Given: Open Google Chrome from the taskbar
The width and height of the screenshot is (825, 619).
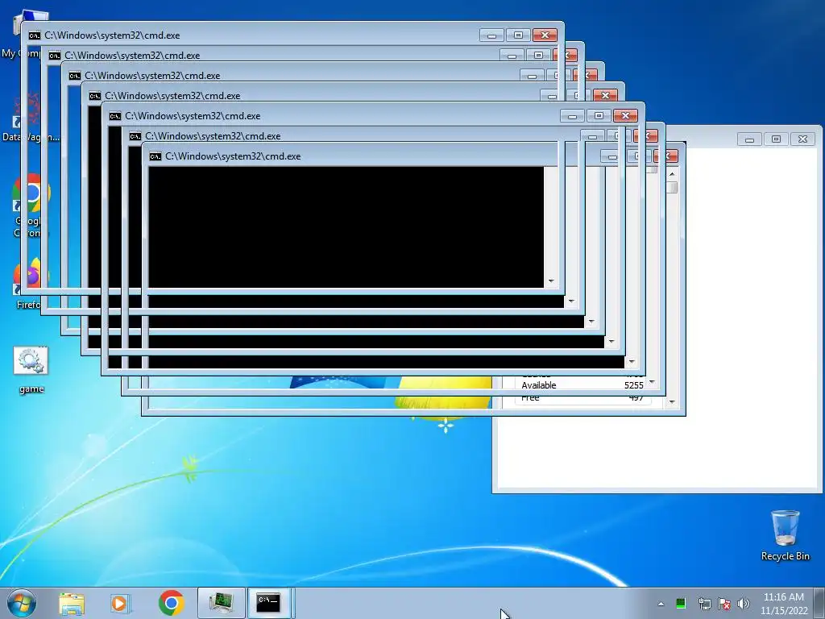Looking at the screenshot, I should [171, 603].
